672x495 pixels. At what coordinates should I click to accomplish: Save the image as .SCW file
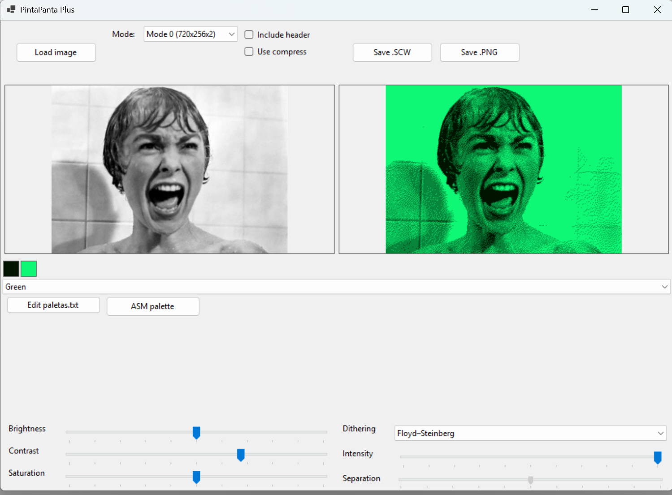(x=392, y=52)
